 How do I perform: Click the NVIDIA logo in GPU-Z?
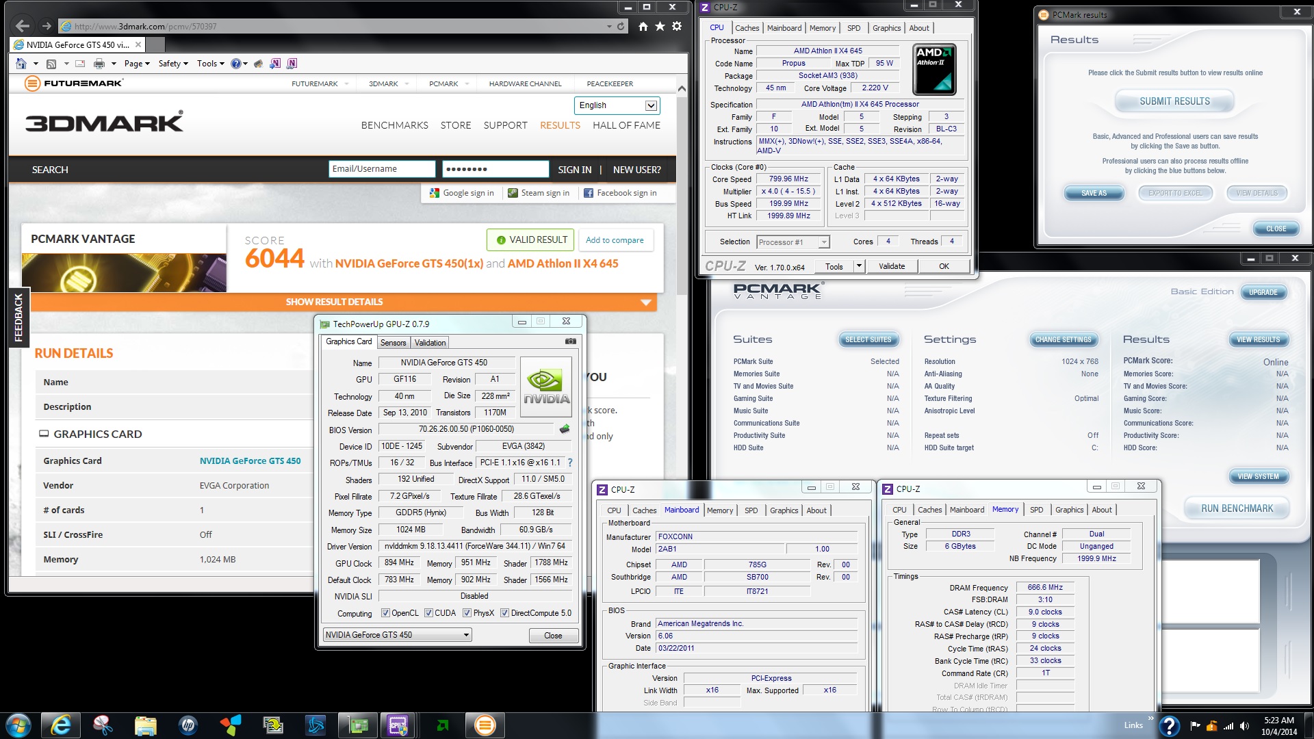tap(546, 387)
